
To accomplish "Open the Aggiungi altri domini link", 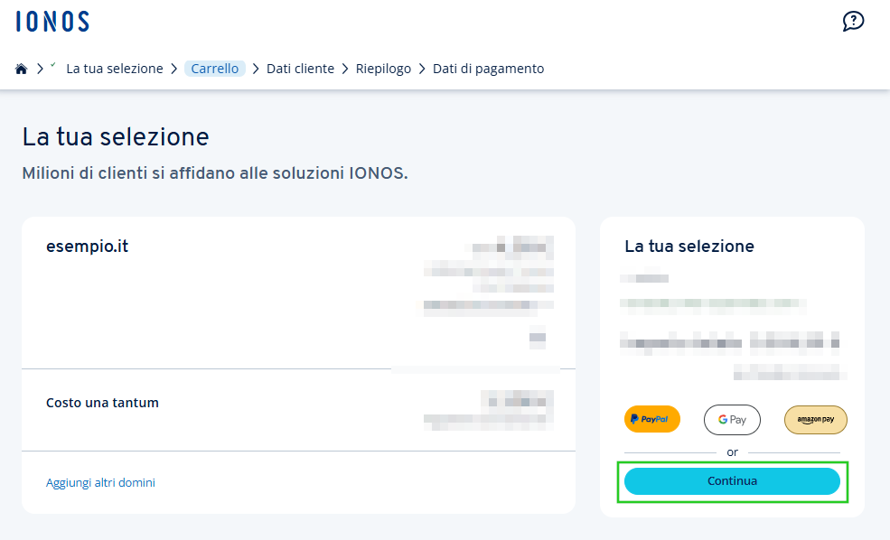I will click(100, 483).
